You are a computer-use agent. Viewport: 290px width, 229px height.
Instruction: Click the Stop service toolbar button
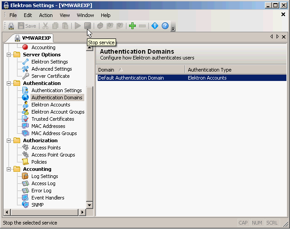click(88, 26)
